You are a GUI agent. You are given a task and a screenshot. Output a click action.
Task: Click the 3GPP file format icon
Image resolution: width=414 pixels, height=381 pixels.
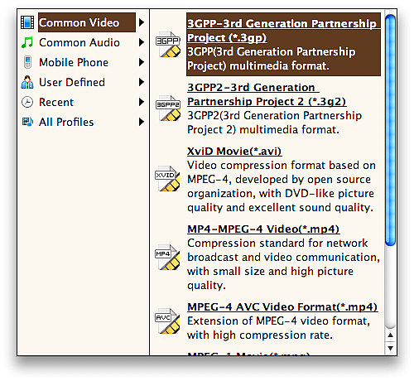point(168,45)
